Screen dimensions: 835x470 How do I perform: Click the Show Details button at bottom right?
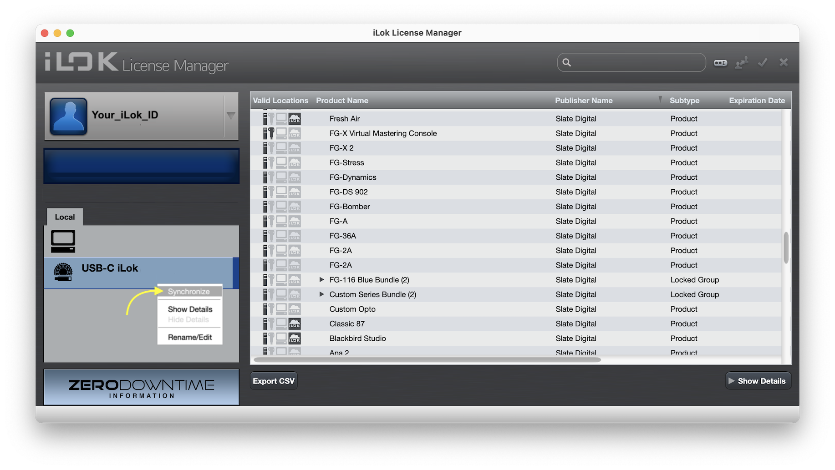click(x=758, y=381)
